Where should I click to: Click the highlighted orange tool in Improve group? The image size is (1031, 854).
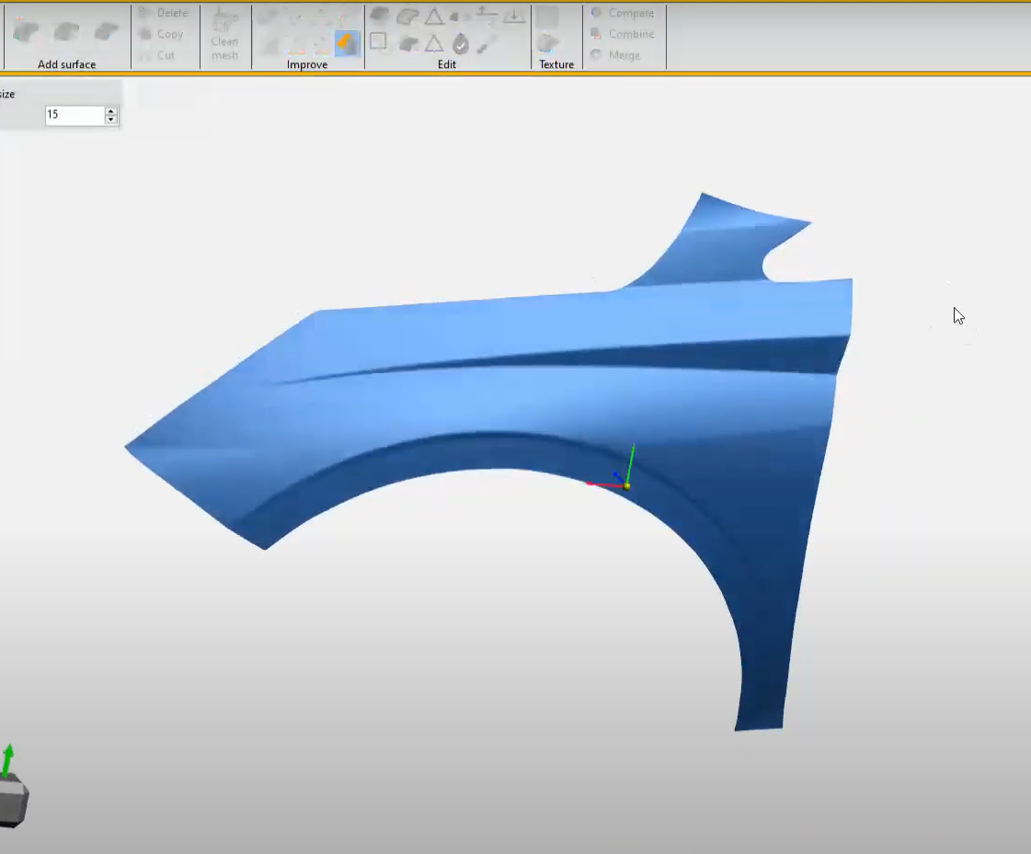click(347, 42)
